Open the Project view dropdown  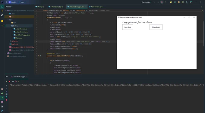(x=9, y=7)
